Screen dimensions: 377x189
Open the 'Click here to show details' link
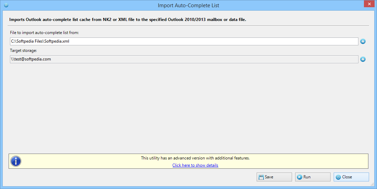coord(195,165)
